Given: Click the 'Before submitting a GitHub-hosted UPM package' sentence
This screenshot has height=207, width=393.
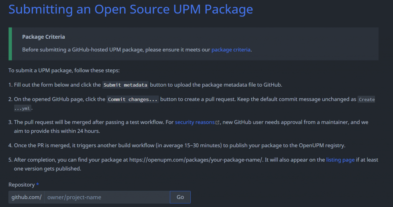Looking at the screenshot, I should [116, 49].
